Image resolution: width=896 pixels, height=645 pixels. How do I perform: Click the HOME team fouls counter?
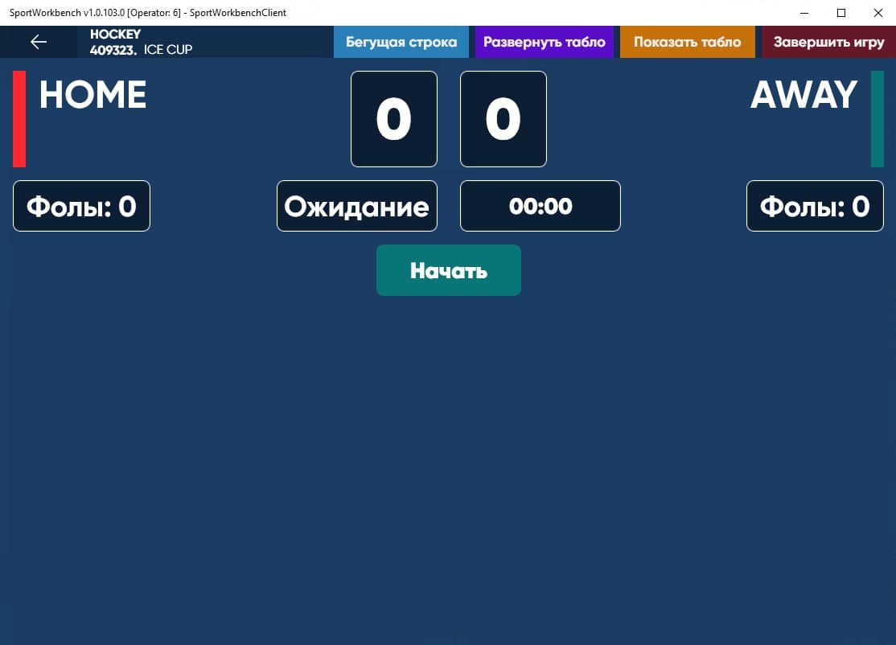point(81,206)
